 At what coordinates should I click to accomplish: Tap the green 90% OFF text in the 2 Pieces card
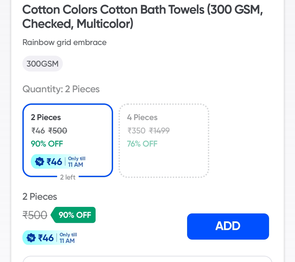click(47, 144)
